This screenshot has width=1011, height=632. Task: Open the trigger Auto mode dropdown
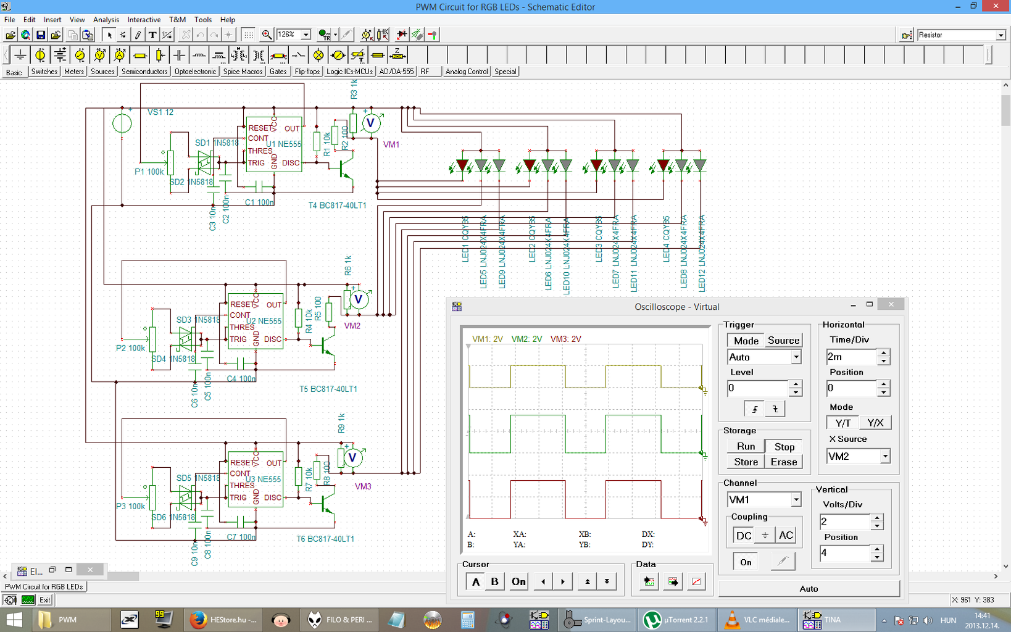796,357
